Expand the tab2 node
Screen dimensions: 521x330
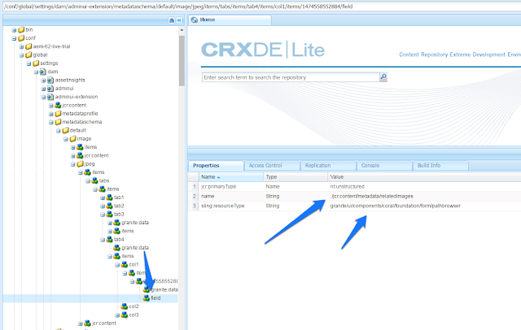pyautogui.click(x=103, y=206)
